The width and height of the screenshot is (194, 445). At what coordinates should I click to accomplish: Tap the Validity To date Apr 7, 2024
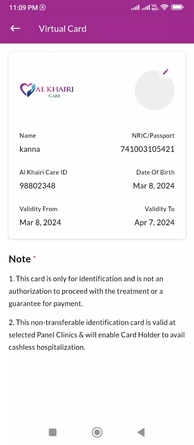point(154,222)
